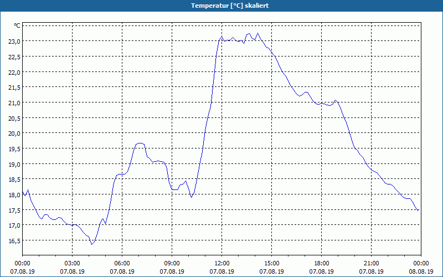Screen dimensions: 443x277
Task: Click the temperature curve's highest peak
Action: (x=257, y=33)
